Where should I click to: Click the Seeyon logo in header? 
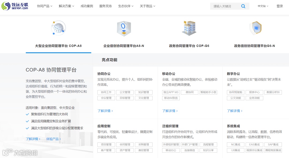[15, 6]
